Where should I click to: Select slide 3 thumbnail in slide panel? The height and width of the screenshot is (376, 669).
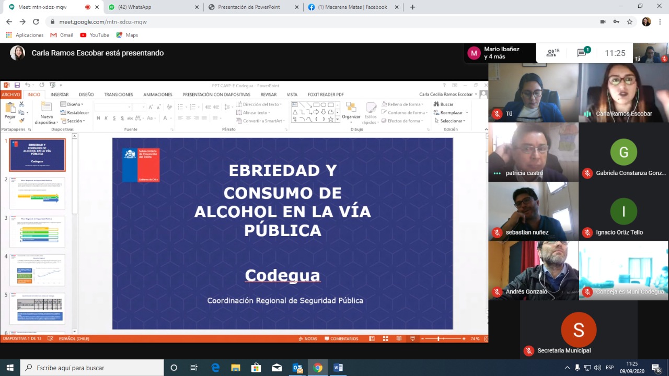click(x=37, y=231)
